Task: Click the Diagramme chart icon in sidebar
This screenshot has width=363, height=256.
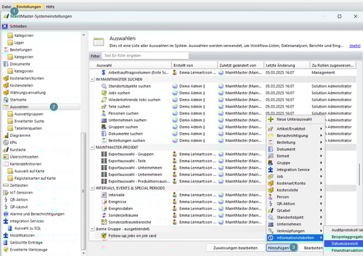Action: 6,135
